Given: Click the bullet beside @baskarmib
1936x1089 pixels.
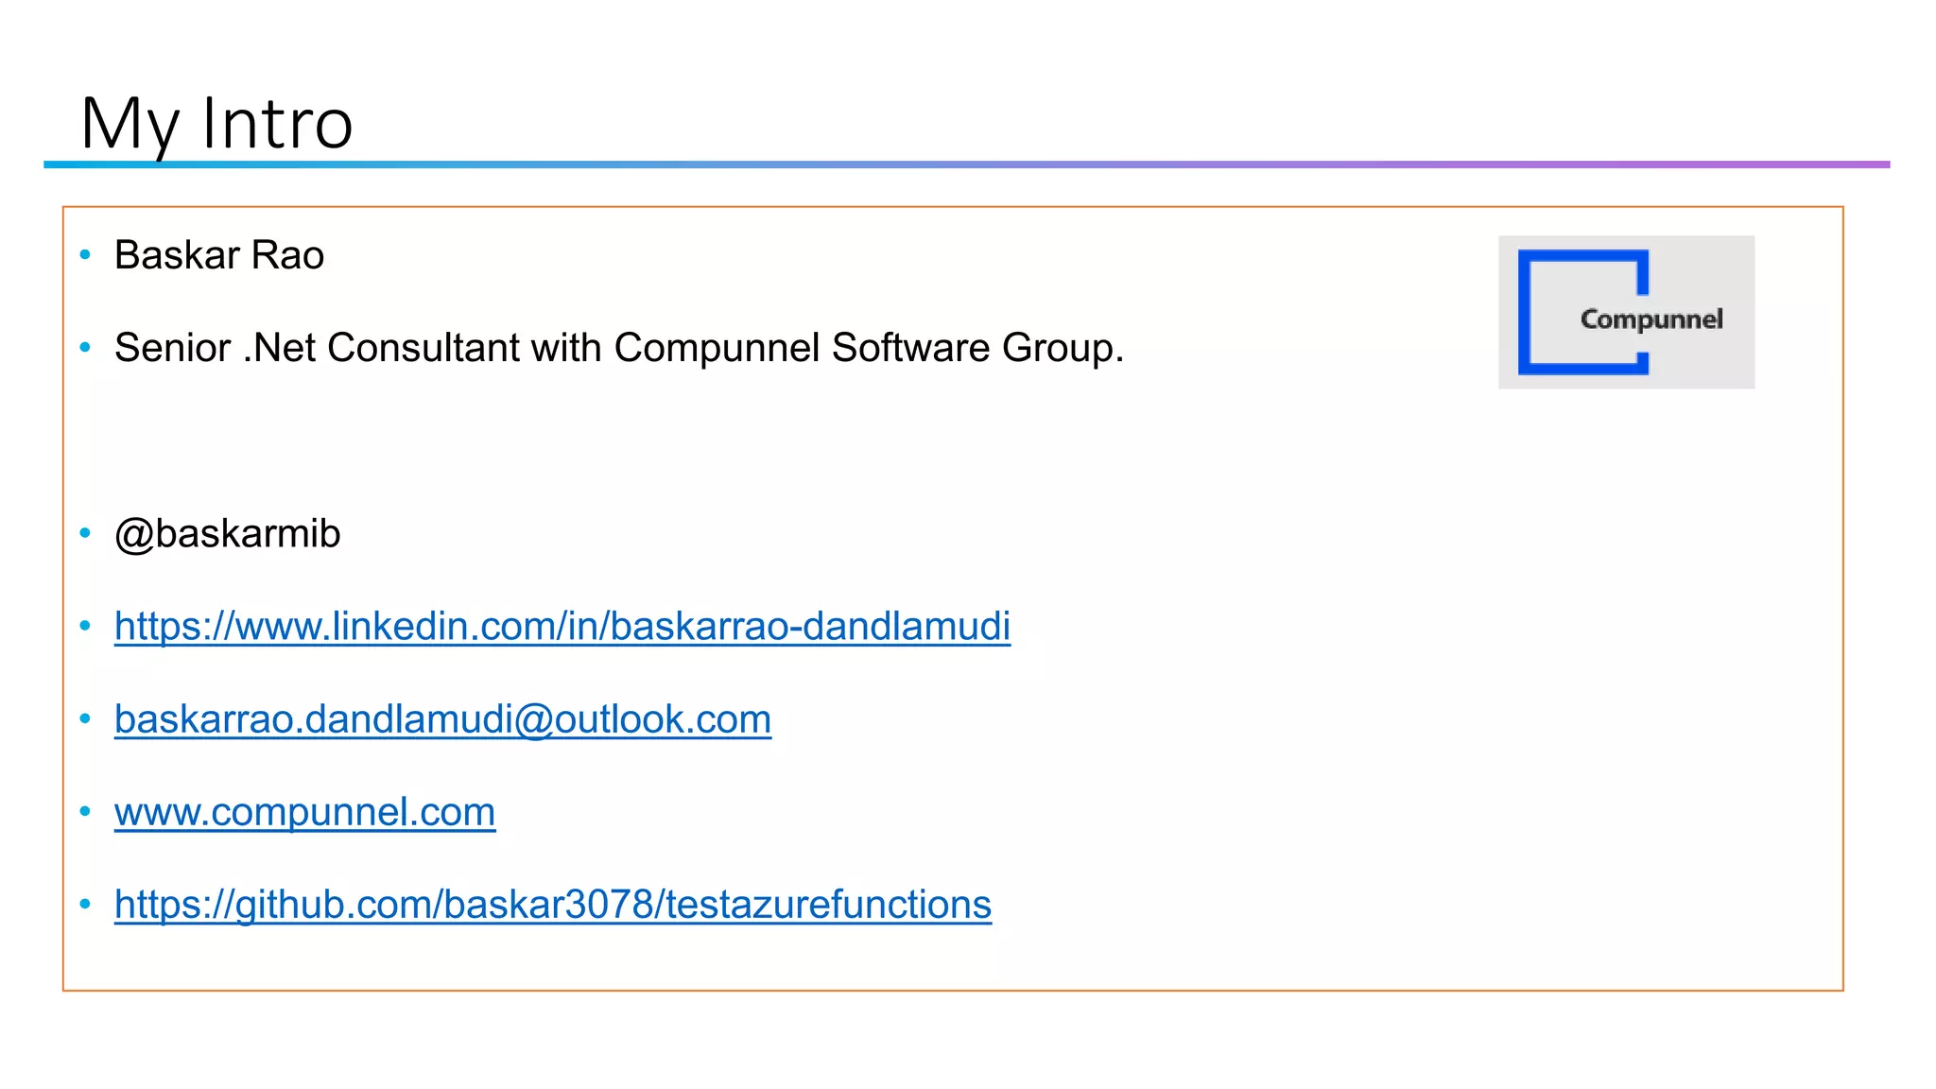Looking at the screenshot, I should pos(85,533).
